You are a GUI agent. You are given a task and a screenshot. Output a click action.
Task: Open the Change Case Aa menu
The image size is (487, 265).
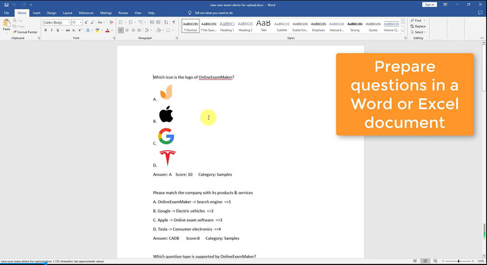(x=101, y=22)
